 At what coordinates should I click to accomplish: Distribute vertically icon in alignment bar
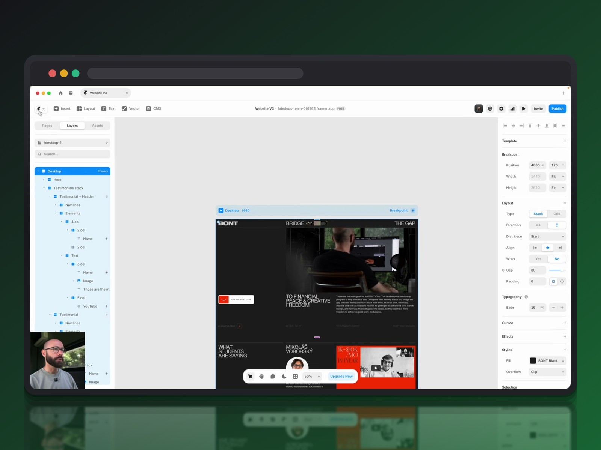click(563, 126)
